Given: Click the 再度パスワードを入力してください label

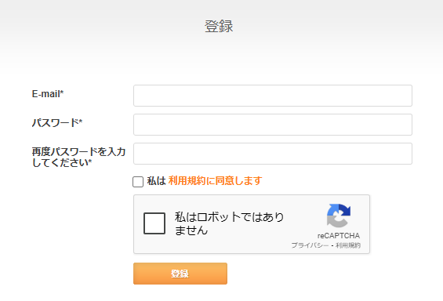Looking at the screenshot, I should point(78,157).
